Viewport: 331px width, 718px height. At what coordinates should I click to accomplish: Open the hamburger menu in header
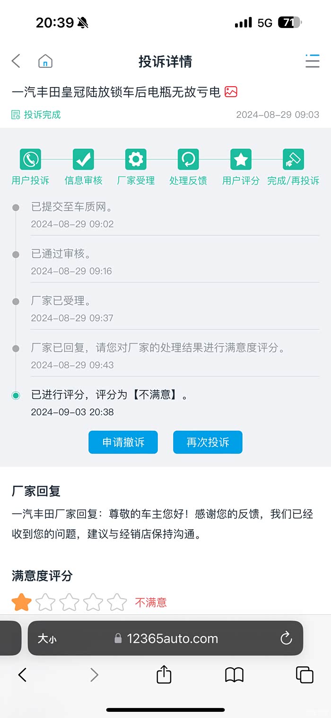pyautogui.click(x=312, y=61)
